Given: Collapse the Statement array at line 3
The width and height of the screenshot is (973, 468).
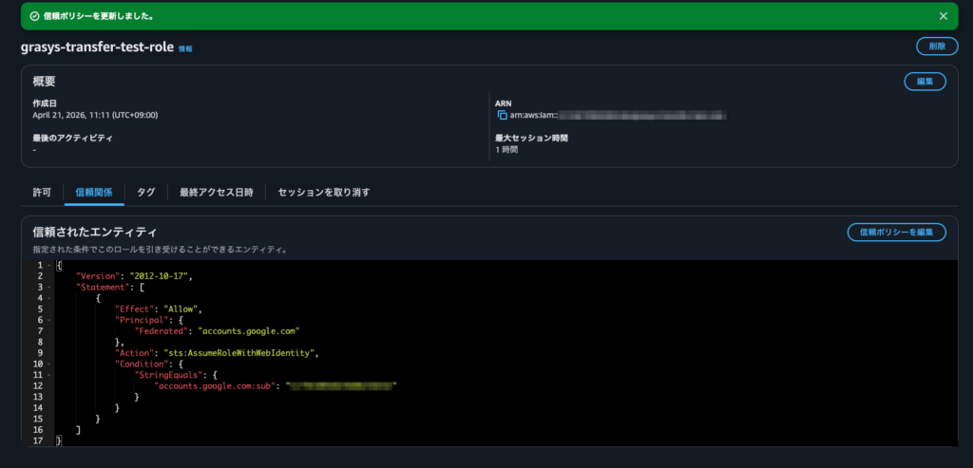Looking at the screenshot, I should tap(49, 286).
